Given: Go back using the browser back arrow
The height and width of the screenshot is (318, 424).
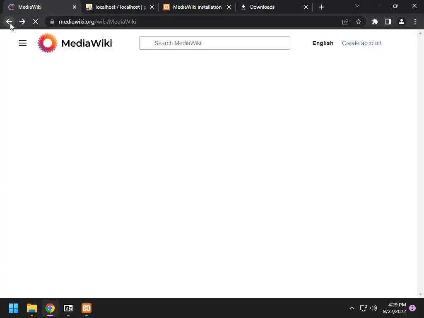Looking at the screenshot, I should (x=9, y=22).
